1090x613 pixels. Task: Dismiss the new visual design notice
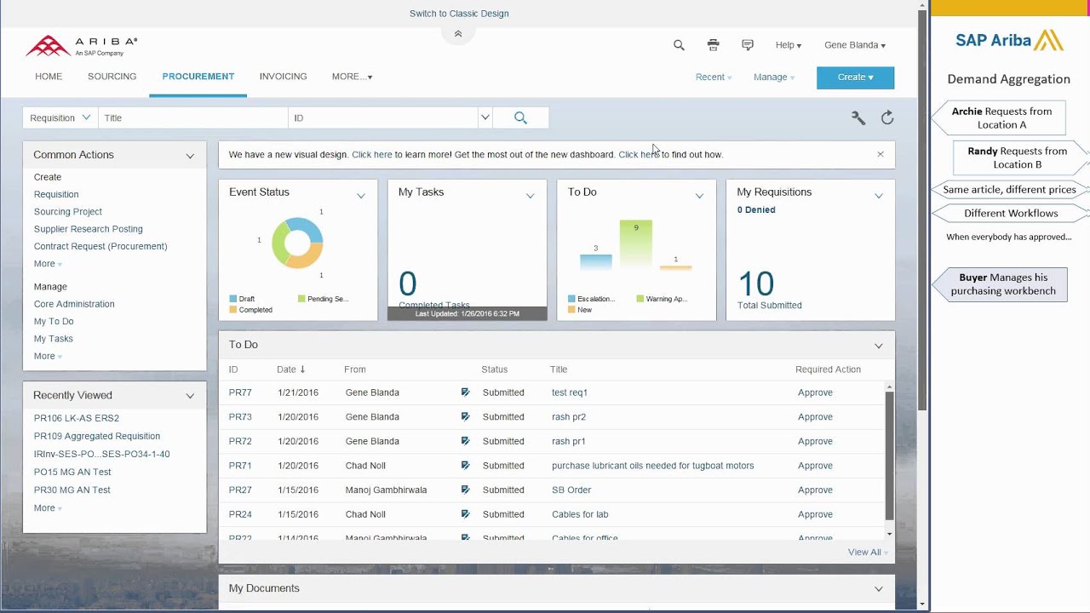[x=881, y=154]
